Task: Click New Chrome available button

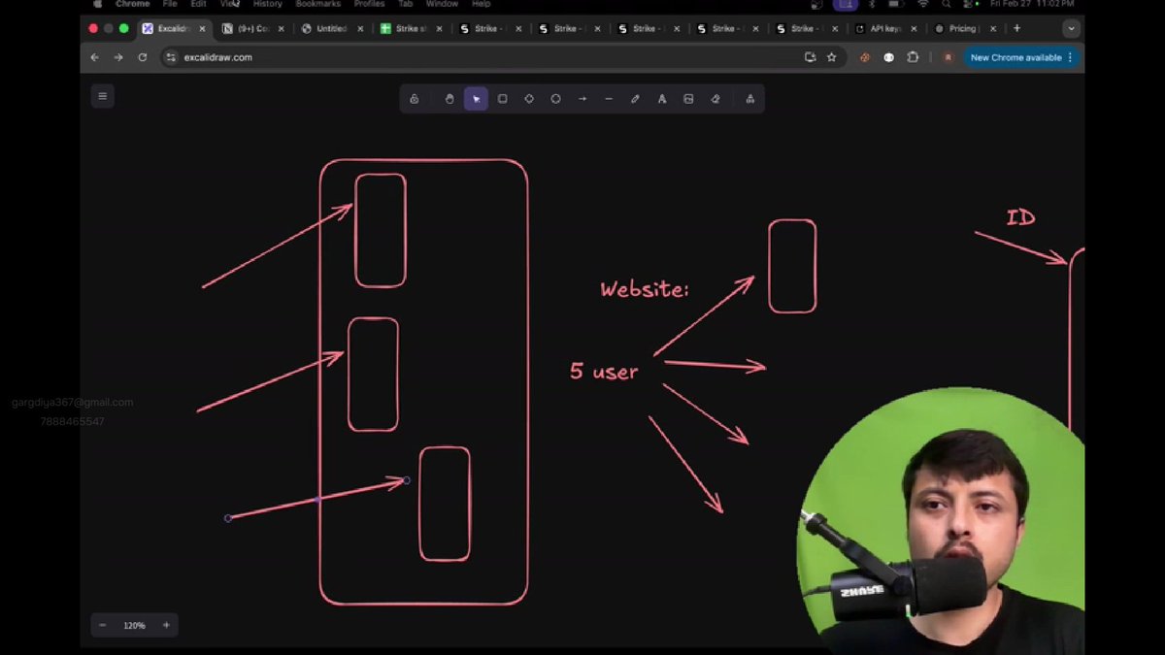Action: click(1022, 57)
